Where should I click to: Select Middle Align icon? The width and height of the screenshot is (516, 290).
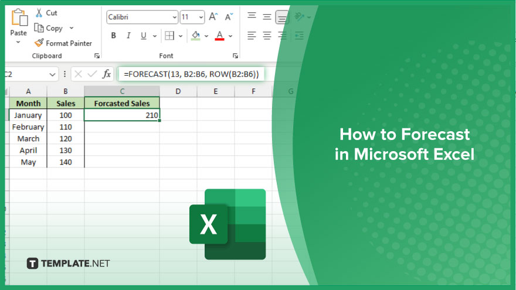[267, 16]
